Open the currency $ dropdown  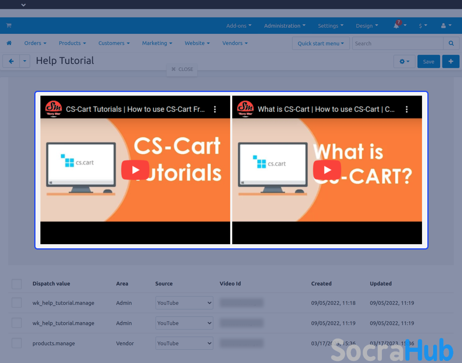[x=423, y=26]
